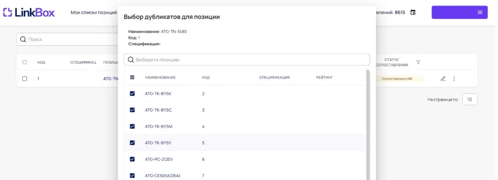Image resolution: width=498 pixels, height=180 pixels.
Task: Toggle the select-all checkbox in dialog header
Action: coord(132,77)
